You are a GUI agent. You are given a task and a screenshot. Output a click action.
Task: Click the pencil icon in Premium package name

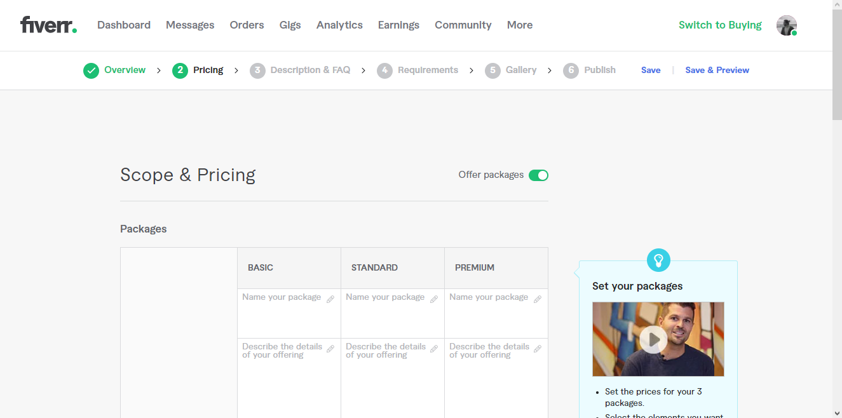538,299
